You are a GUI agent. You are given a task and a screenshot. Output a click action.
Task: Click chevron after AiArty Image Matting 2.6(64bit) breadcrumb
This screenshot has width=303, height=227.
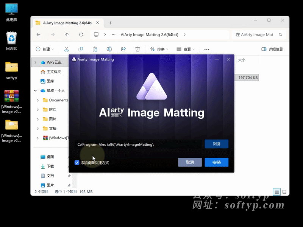coord(185,34)
